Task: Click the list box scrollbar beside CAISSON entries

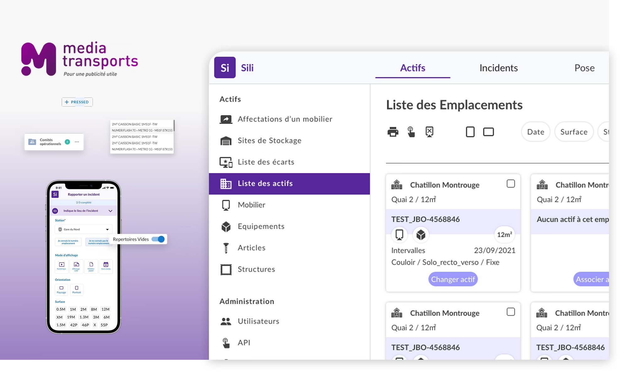Action: [174, 126]
